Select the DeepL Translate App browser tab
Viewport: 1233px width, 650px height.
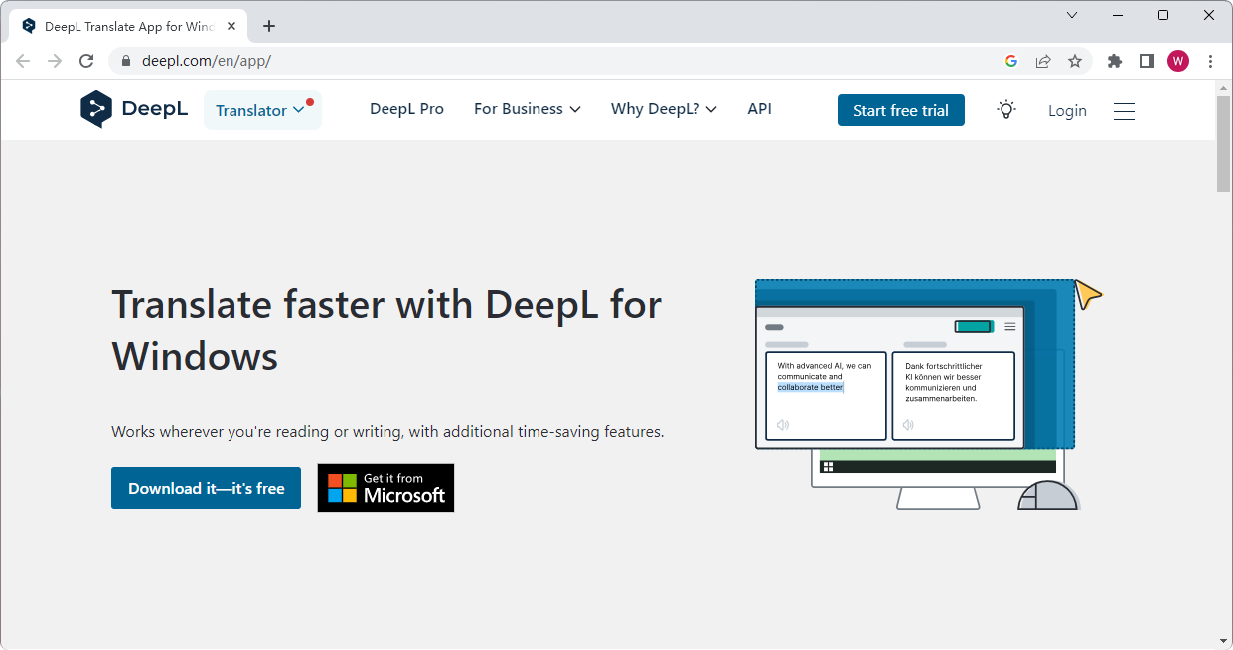pos(129,26)
